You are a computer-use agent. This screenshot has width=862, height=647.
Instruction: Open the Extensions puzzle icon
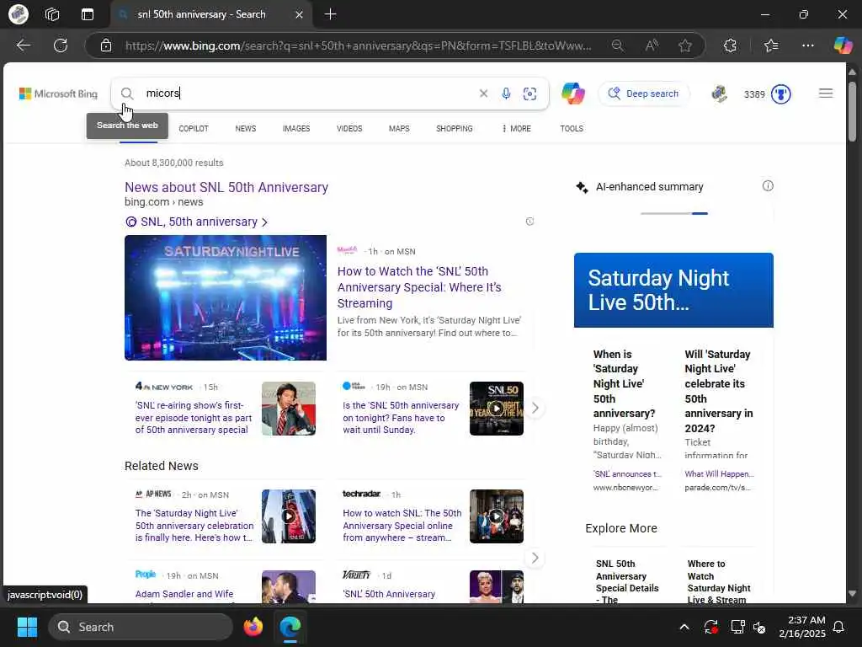tap(730, 45)
